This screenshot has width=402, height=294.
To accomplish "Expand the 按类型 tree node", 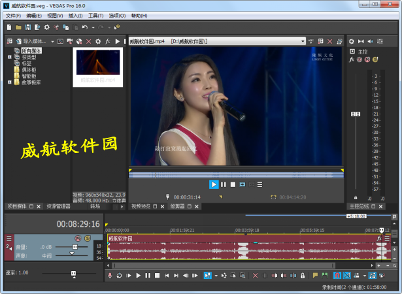I will click(x=10, y=57).
